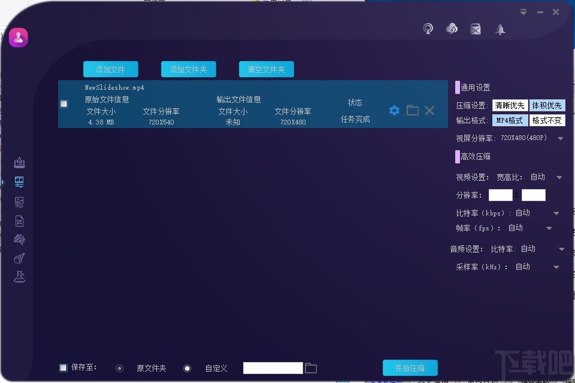Click the topmost sidebar compression tool icon

[19, 162]
